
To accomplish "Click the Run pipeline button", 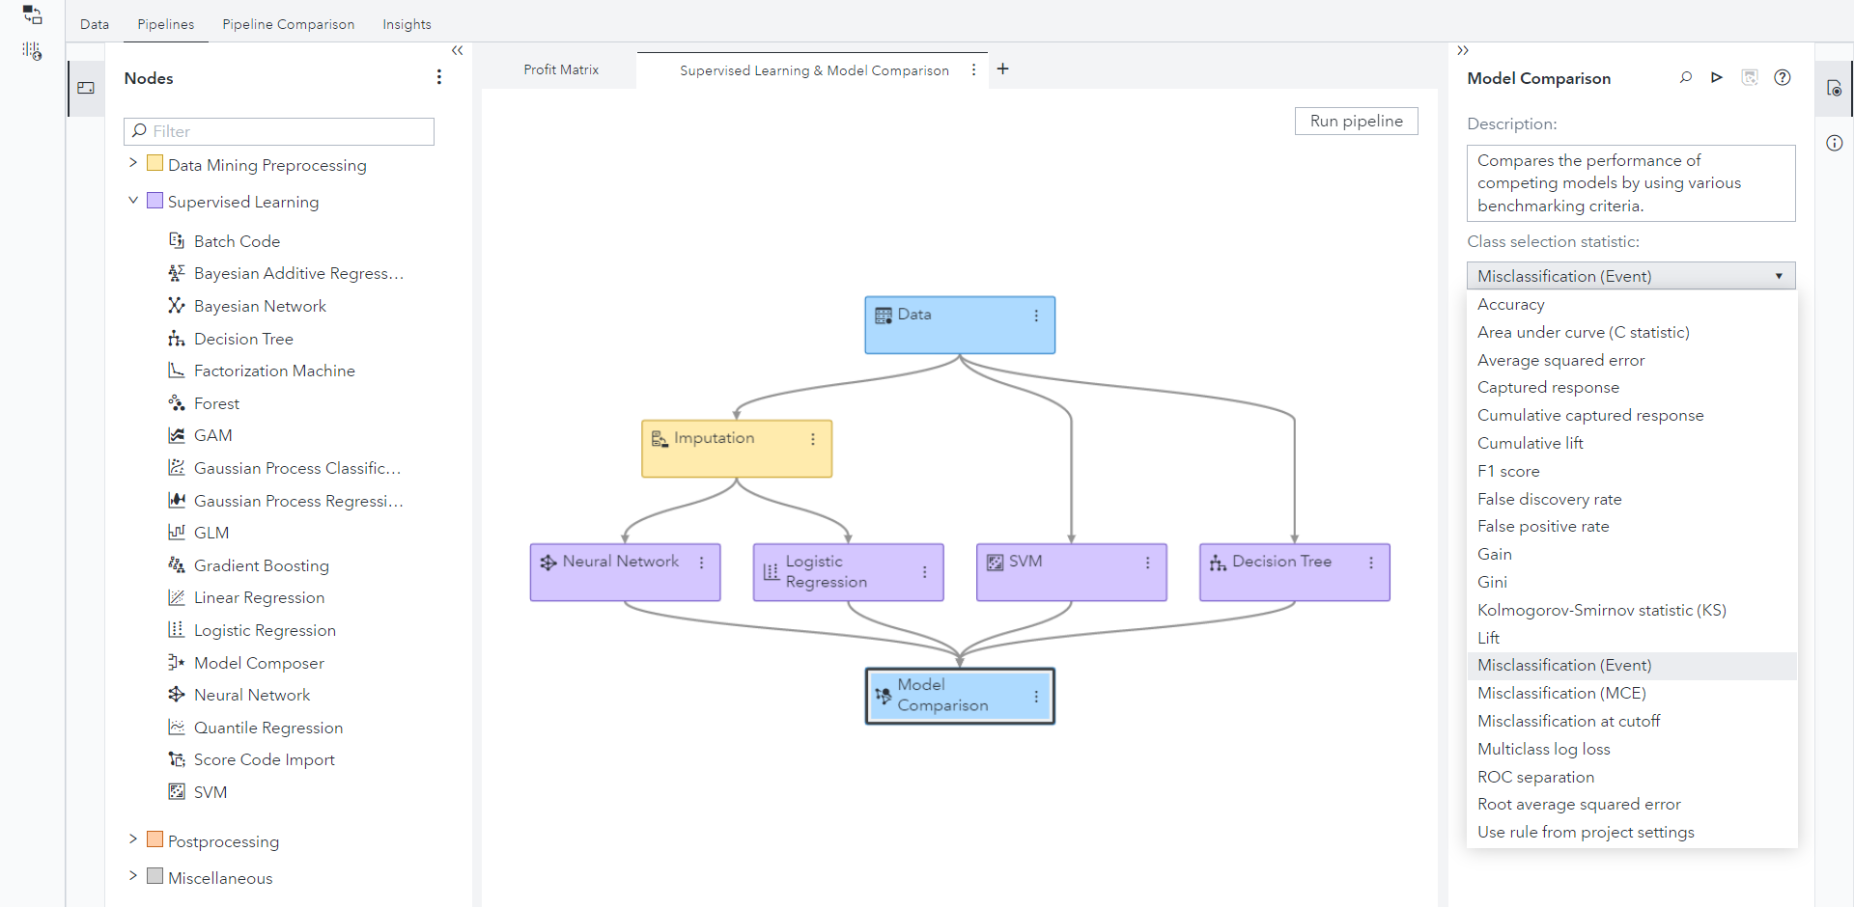I will click(x=1356, y=121).
